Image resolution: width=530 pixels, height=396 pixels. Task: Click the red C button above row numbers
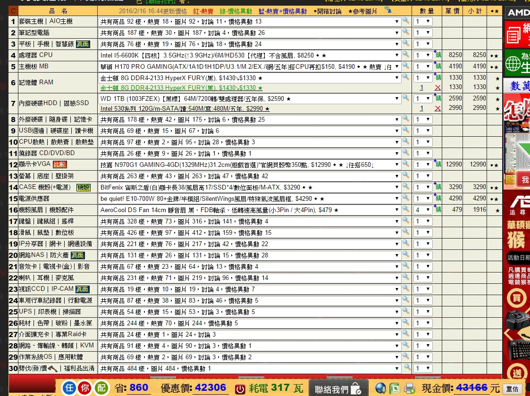coord(13,11)
